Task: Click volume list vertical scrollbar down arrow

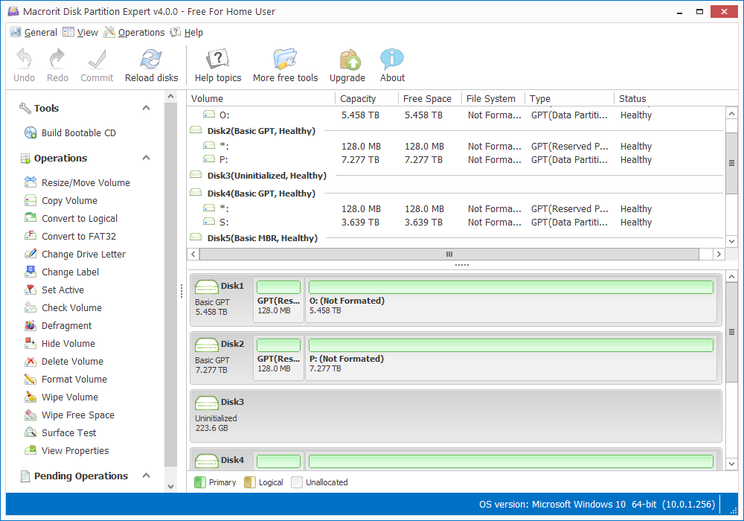Action: (x=731, y=241)
